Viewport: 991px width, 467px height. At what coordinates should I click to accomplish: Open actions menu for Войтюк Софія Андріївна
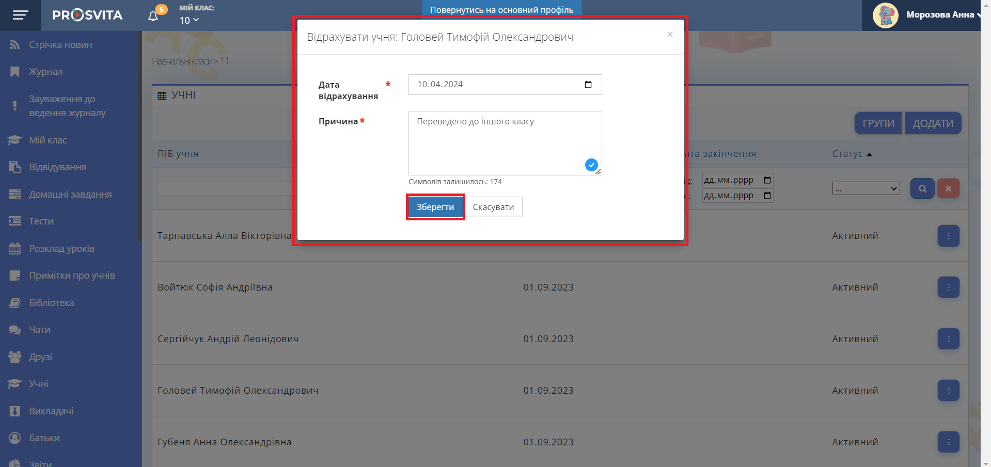[948, 287]
